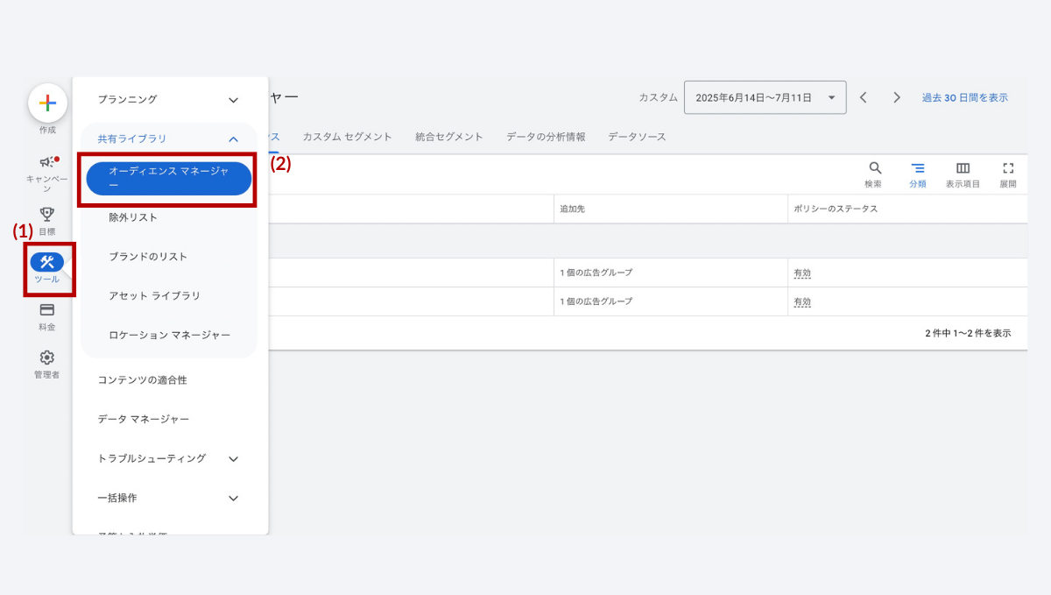Click the ポリシーのステータス column header
This screenshot has width=1051, height=595.
click(836, 209)
